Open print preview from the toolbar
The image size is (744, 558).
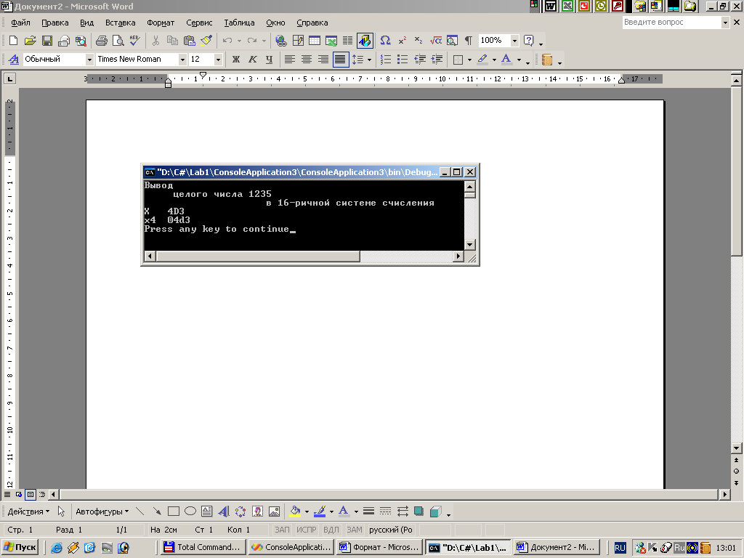tap(118, 41)
